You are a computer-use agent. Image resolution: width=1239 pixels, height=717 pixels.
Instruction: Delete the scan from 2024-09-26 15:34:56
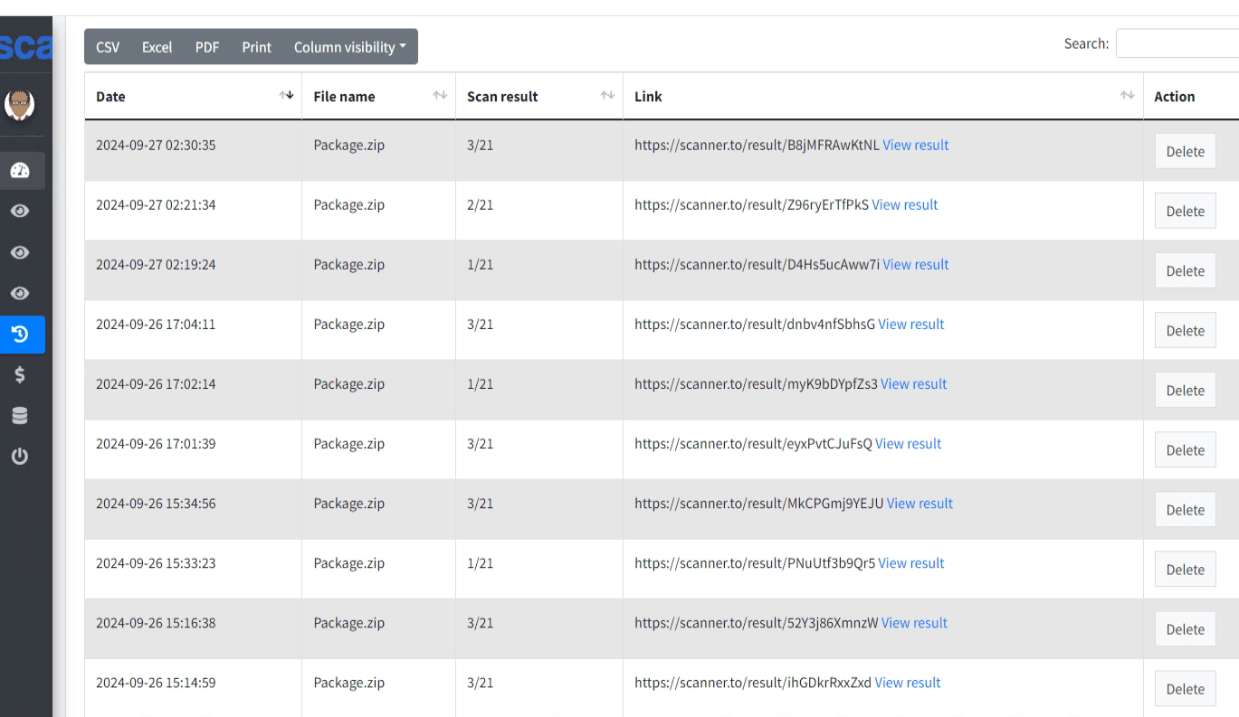point(1185,510)
